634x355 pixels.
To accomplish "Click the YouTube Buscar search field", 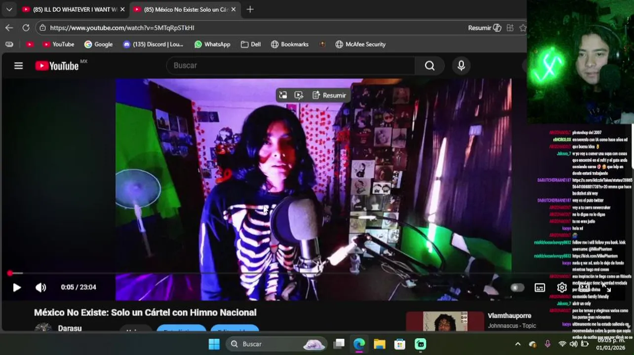I will coord(291,66).
